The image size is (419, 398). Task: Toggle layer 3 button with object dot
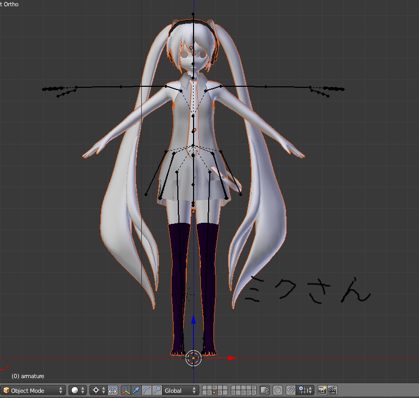[x=214, y=388]
